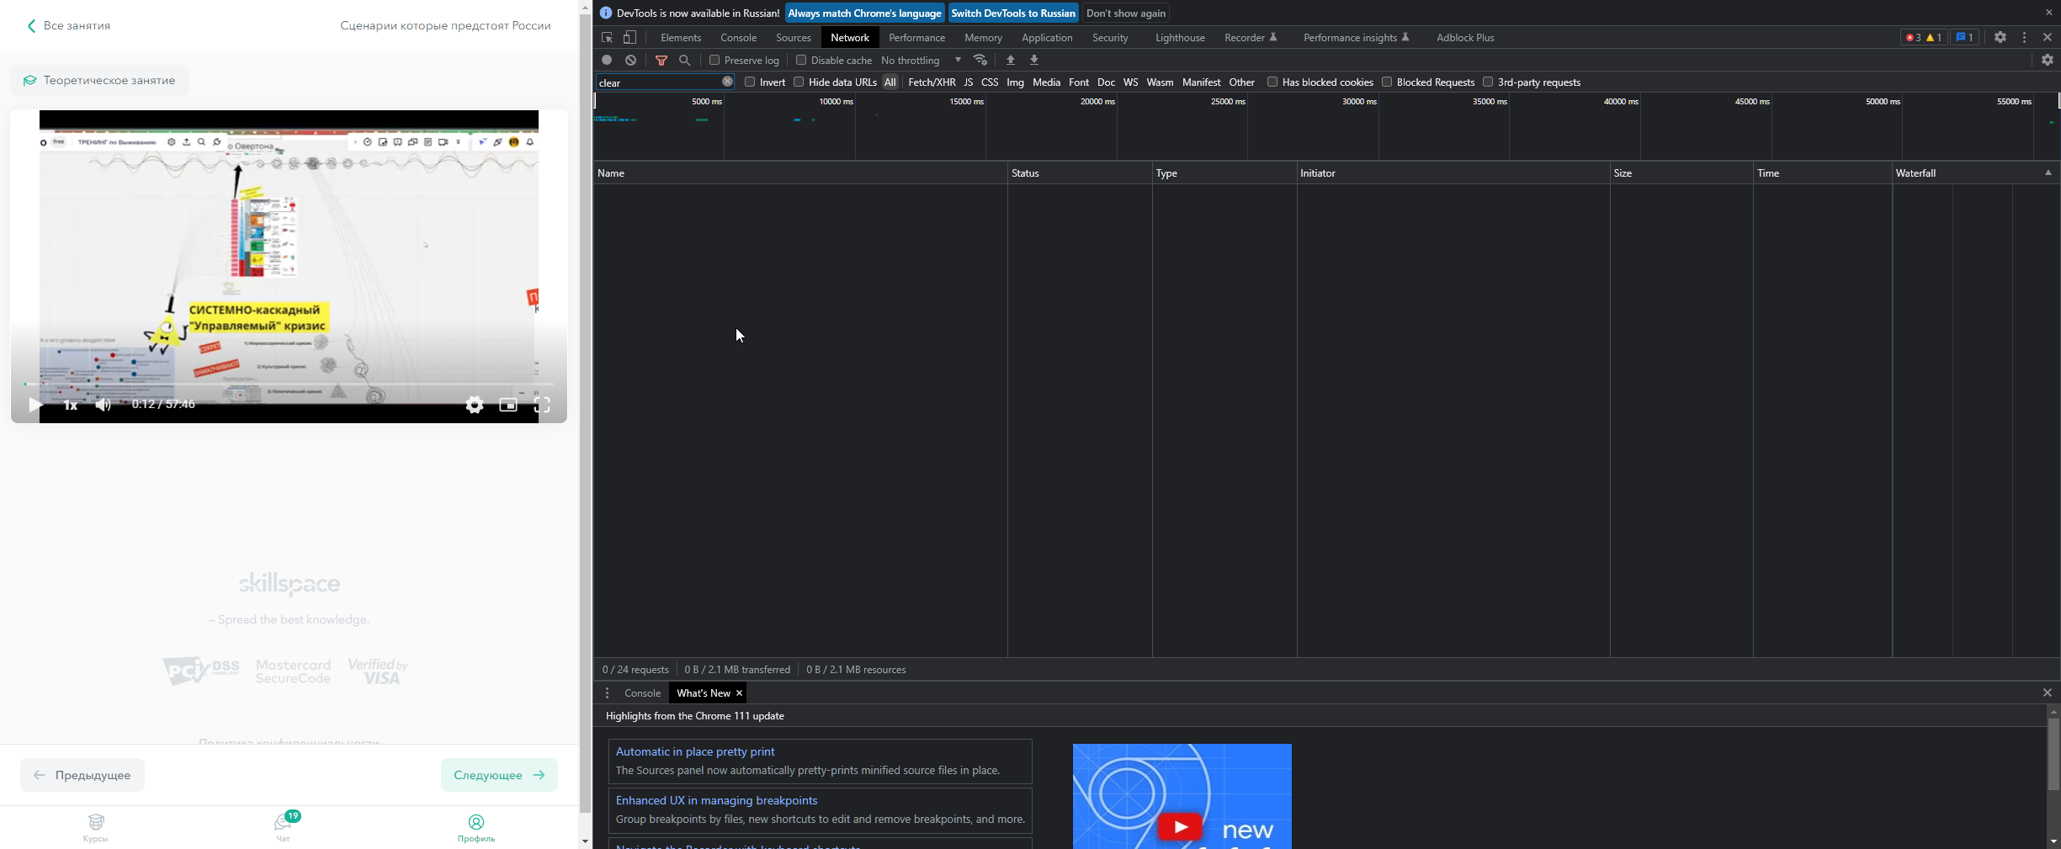Click the Следующее next lesson button
Screen dimensions: 2061x849
click(499, 775)
